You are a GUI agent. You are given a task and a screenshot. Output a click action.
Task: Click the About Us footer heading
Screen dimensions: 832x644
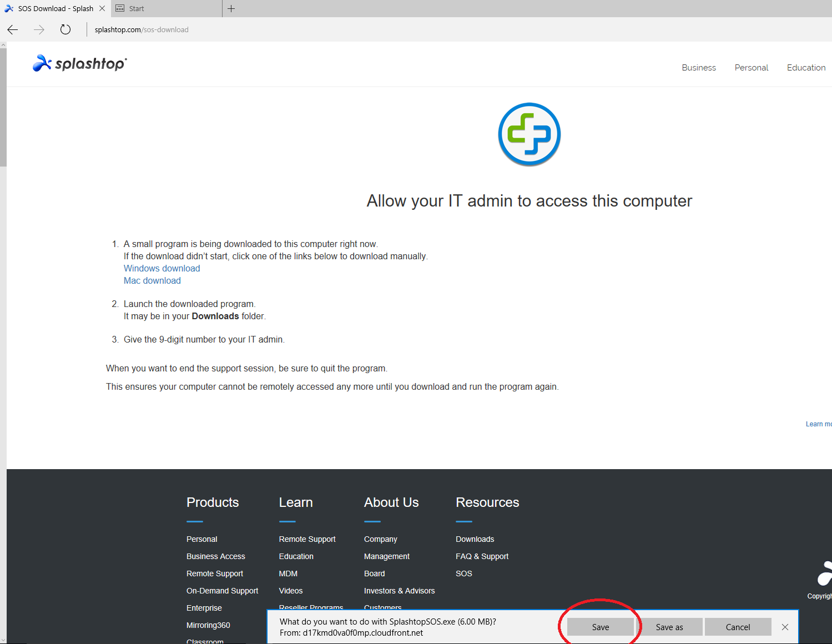[391, 502]
